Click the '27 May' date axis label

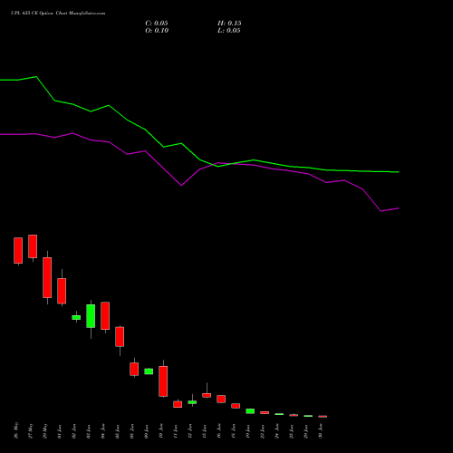(x=31, y=430)
